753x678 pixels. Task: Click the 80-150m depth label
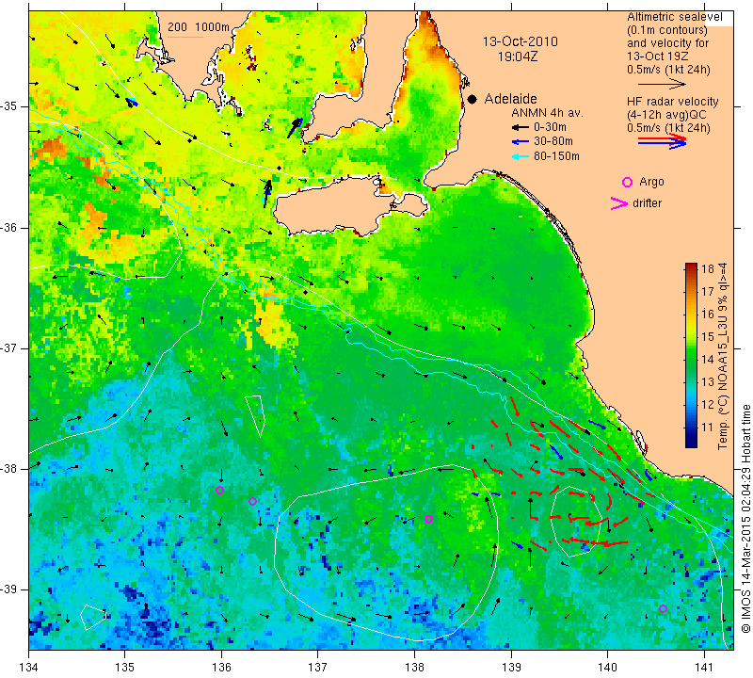[556, 155]
